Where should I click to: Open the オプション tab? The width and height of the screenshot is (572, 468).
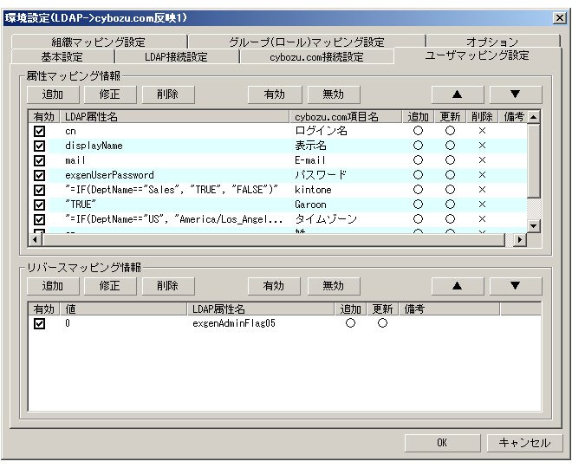(x=492, y=42)
